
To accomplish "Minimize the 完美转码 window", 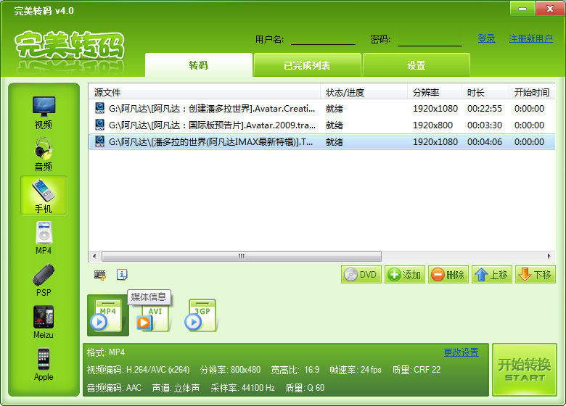I will tap(522, 9).
